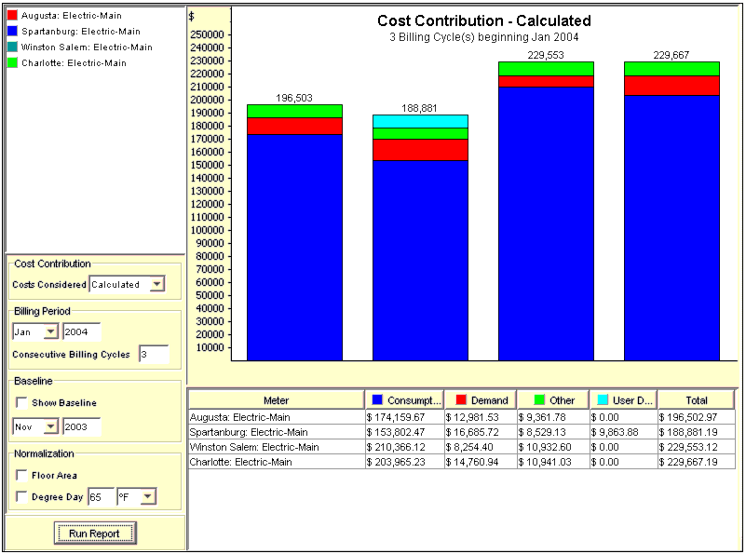This screenshot has width=746, height=554.
Task: Enable the Show Baseline checkbox
Action: tap(21, 403)
